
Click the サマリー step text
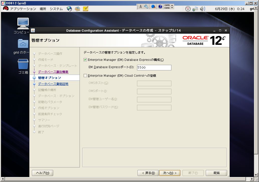pyautogui.click(x=44, y=120)
